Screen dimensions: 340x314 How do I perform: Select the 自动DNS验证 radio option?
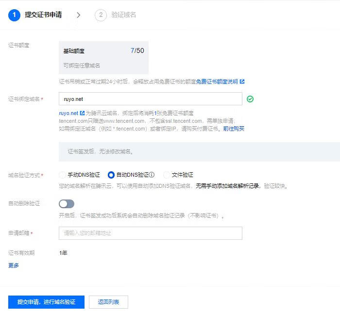point(111,175)
